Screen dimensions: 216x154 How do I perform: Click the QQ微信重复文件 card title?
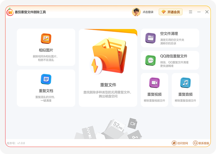coord(174,56)
